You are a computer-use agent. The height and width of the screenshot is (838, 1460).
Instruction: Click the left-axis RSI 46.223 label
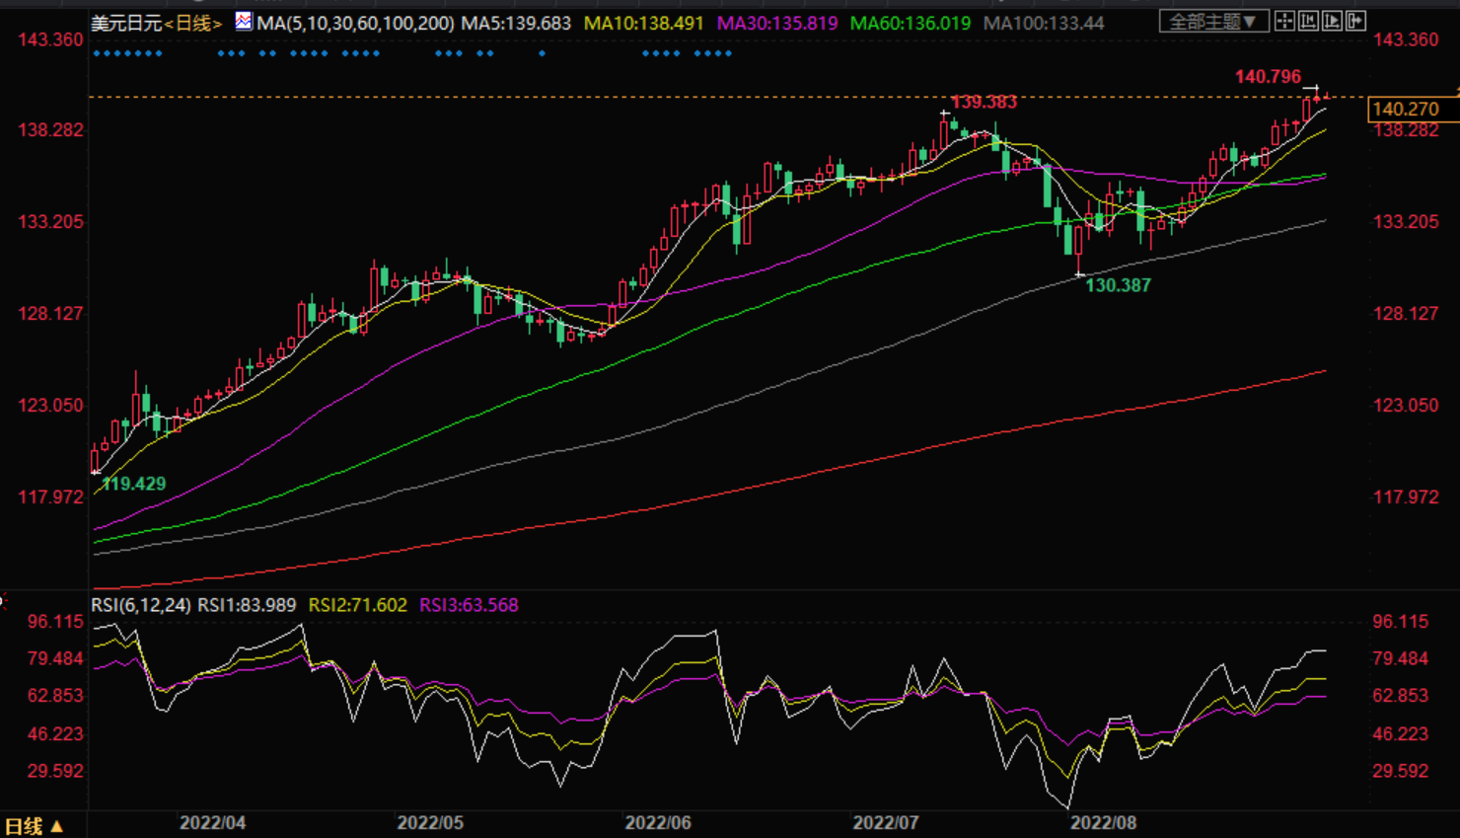coord(55,734)
